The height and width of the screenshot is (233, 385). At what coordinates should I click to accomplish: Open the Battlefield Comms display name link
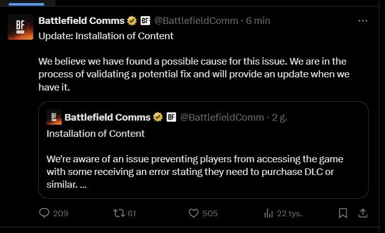pyautogui.click(x=82, y=21)
